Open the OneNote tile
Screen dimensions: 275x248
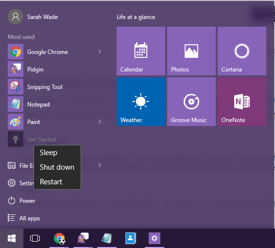[242, 102]
